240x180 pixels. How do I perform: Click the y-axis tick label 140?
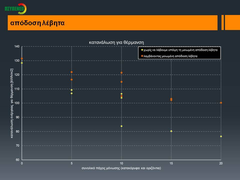[17, 46]
